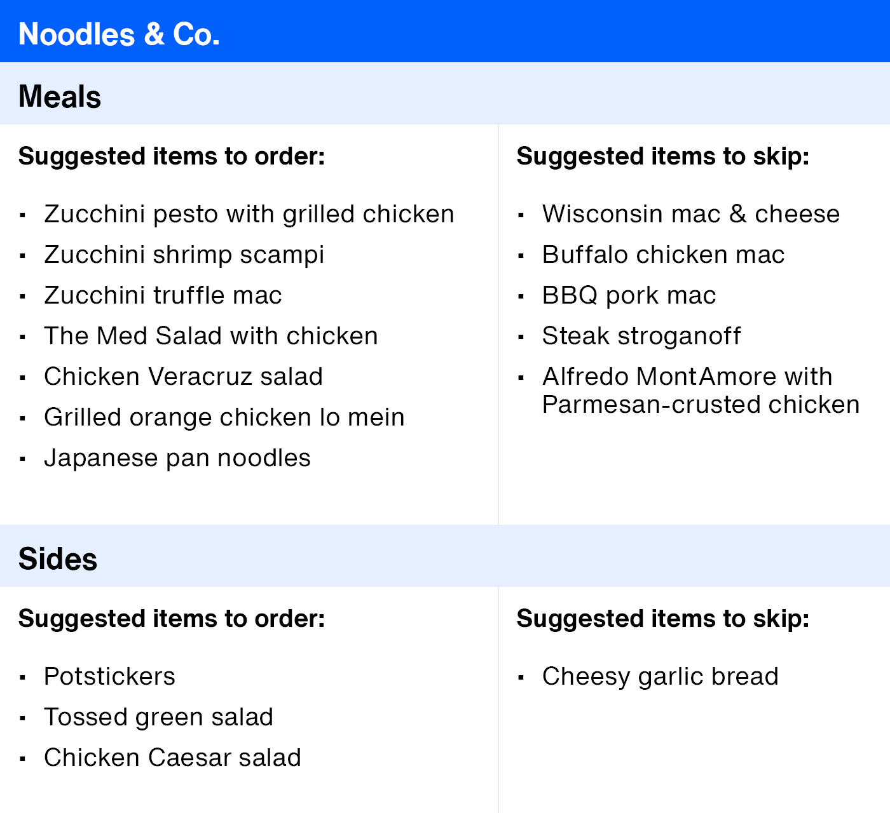Select Chicken Caesar salad side
The height and width of the screenshot is (813, 890).
(172, 758)
